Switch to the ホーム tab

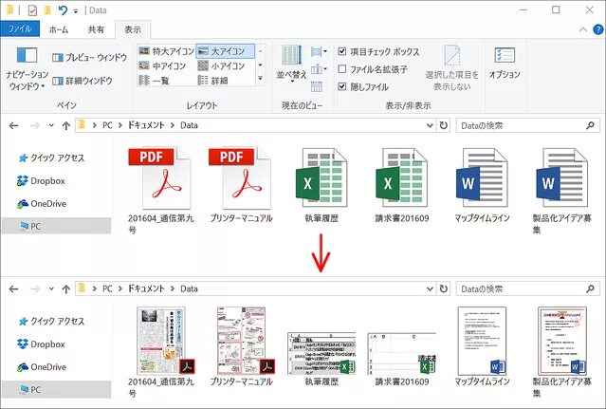coord(59,29)
